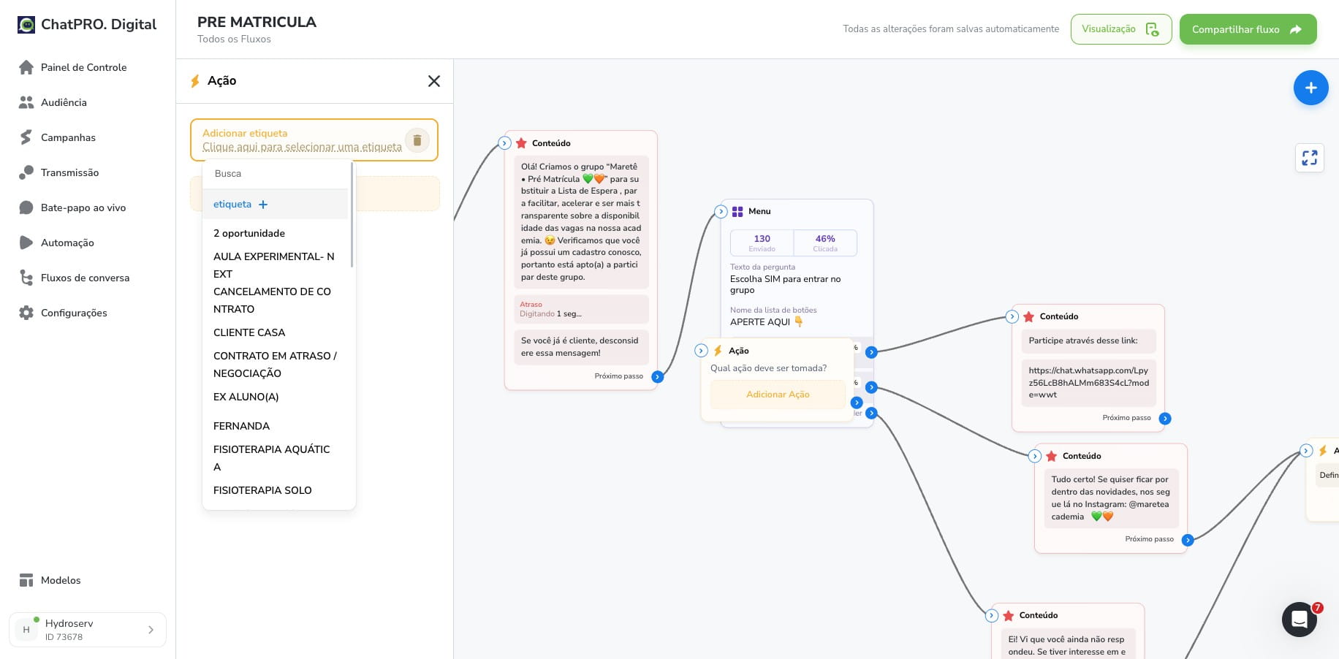Click the WhatsApp group link text

pyautogui.click(x=1088, y=382)
